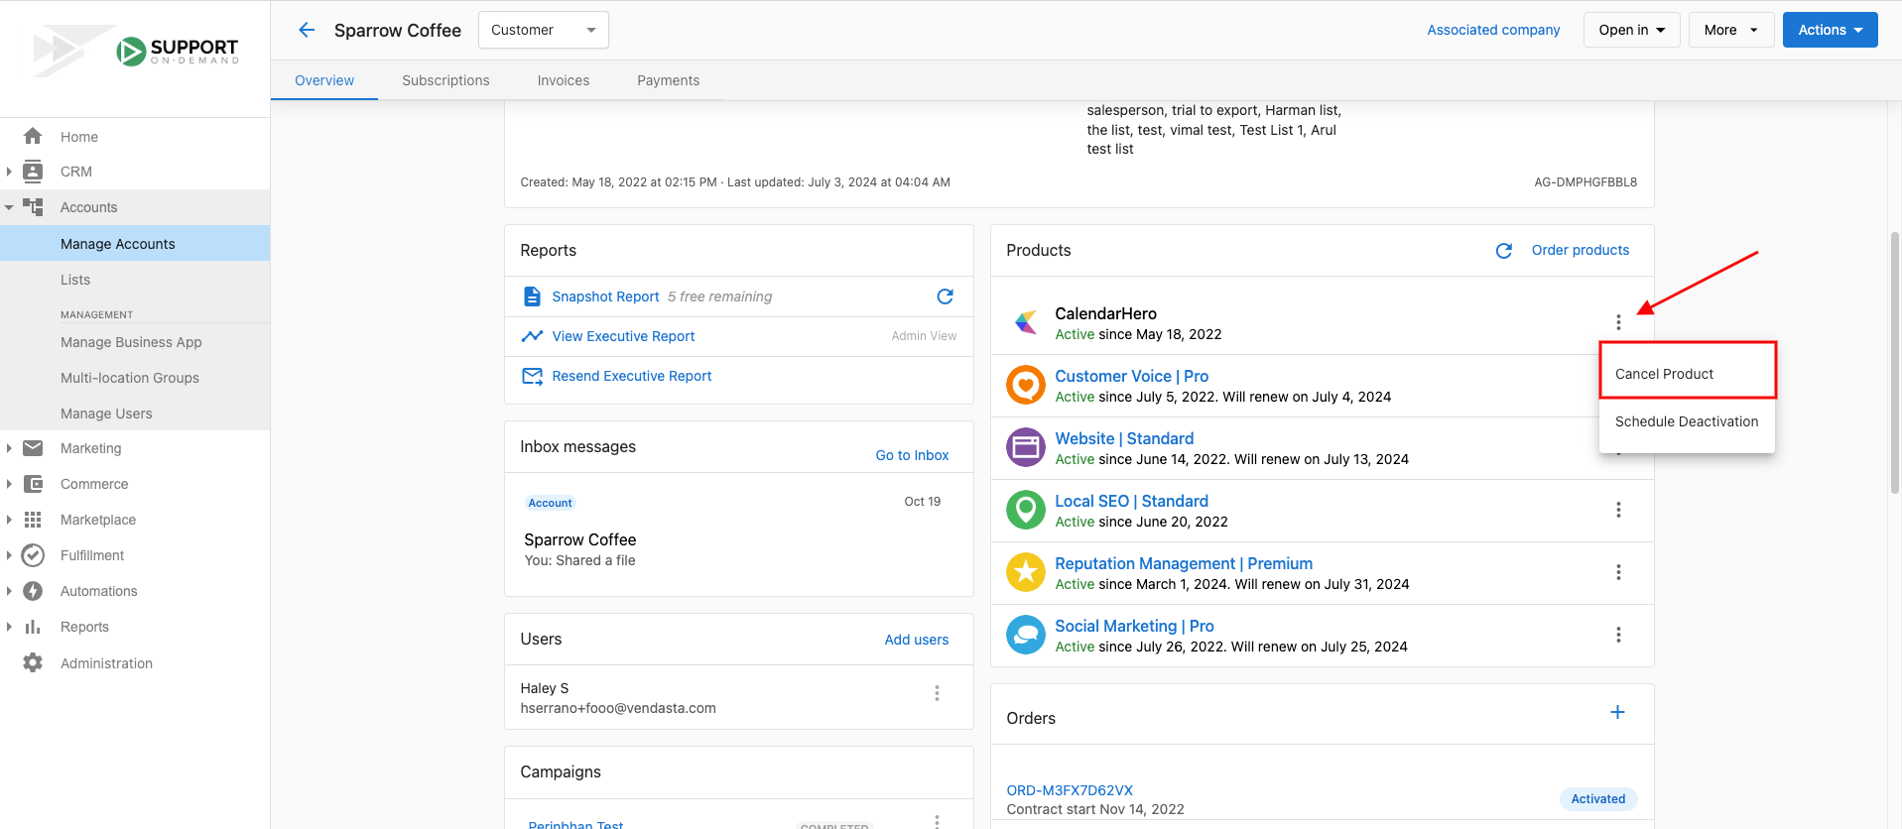Screen dimensions: 1902x829
Task: Click the Reputation Management star logo
Action: pyautogui.click(x=1026, y=572)
